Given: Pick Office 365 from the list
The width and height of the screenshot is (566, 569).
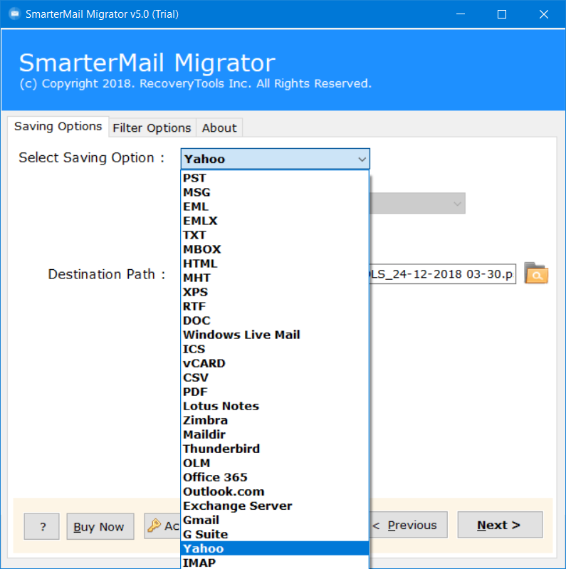Looking at the screenshot, I should [x=275, y=477].
